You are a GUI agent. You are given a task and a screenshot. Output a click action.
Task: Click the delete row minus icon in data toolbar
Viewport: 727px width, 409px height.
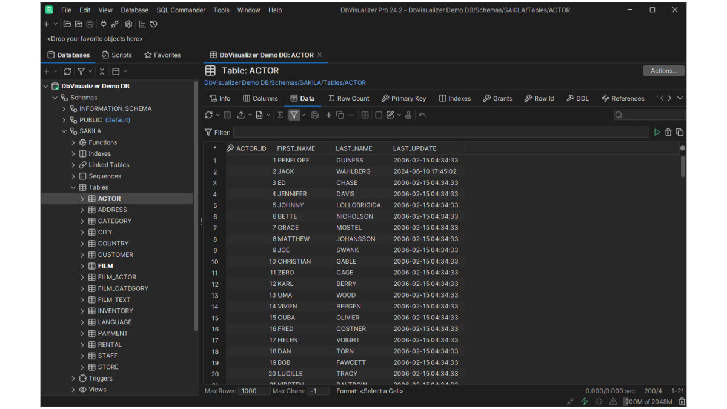351,115
